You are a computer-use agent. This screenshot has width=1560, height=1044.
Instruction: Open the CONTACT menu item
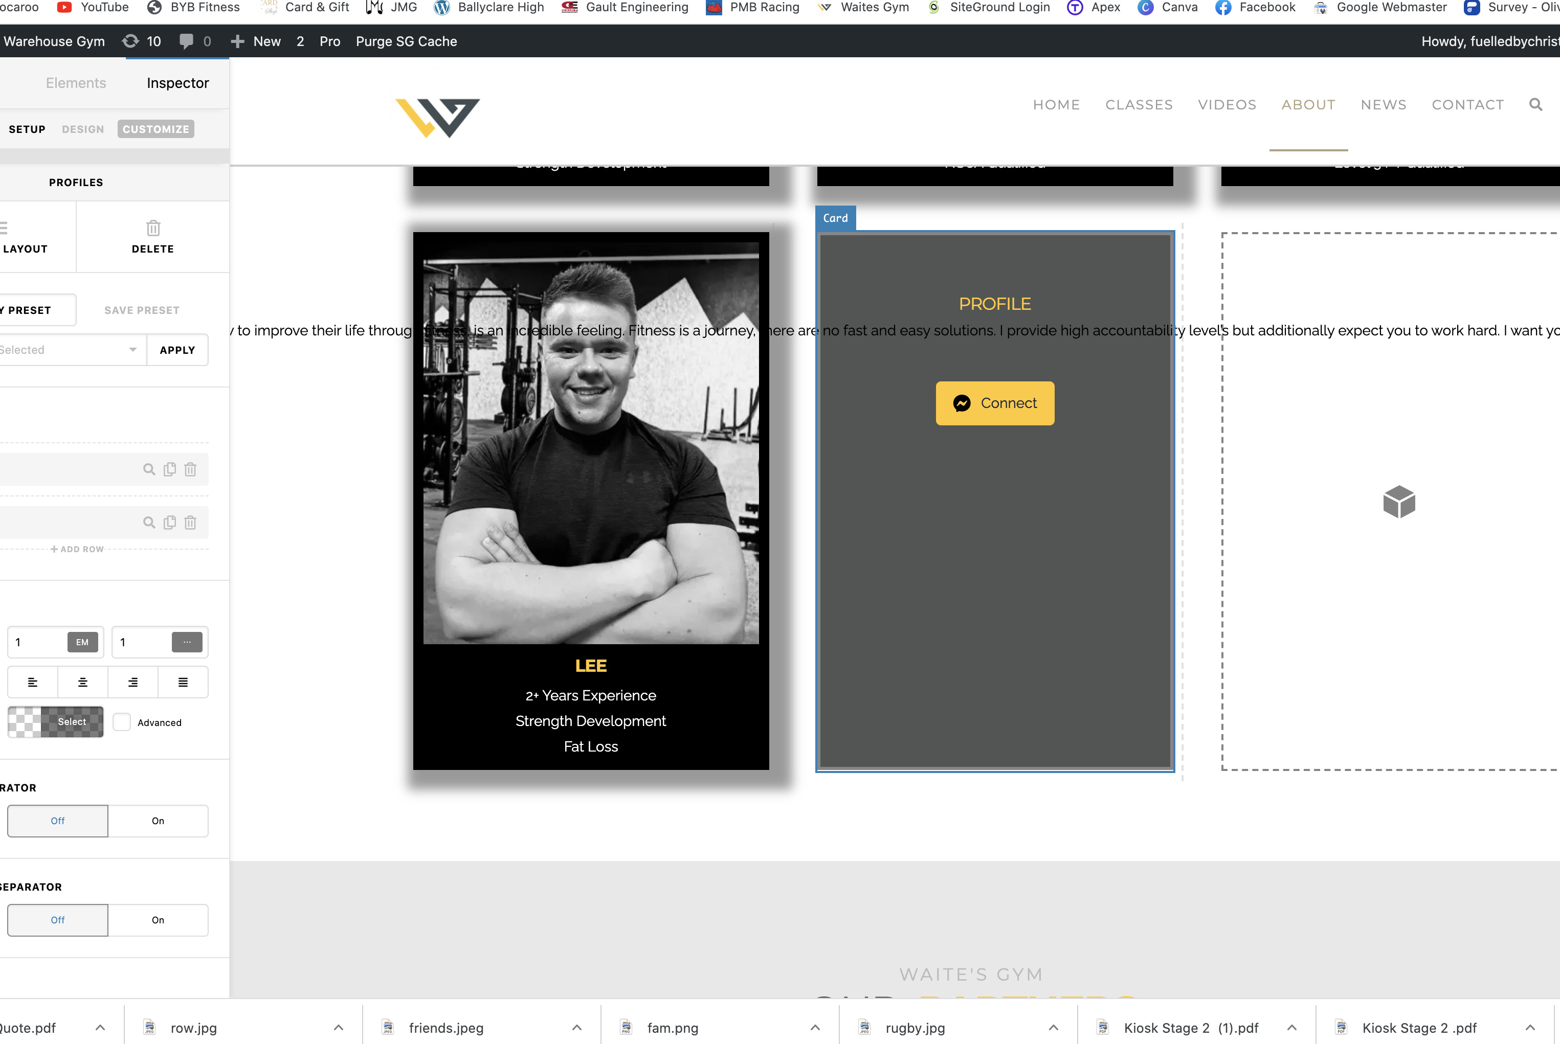[x=1467, y=104]
